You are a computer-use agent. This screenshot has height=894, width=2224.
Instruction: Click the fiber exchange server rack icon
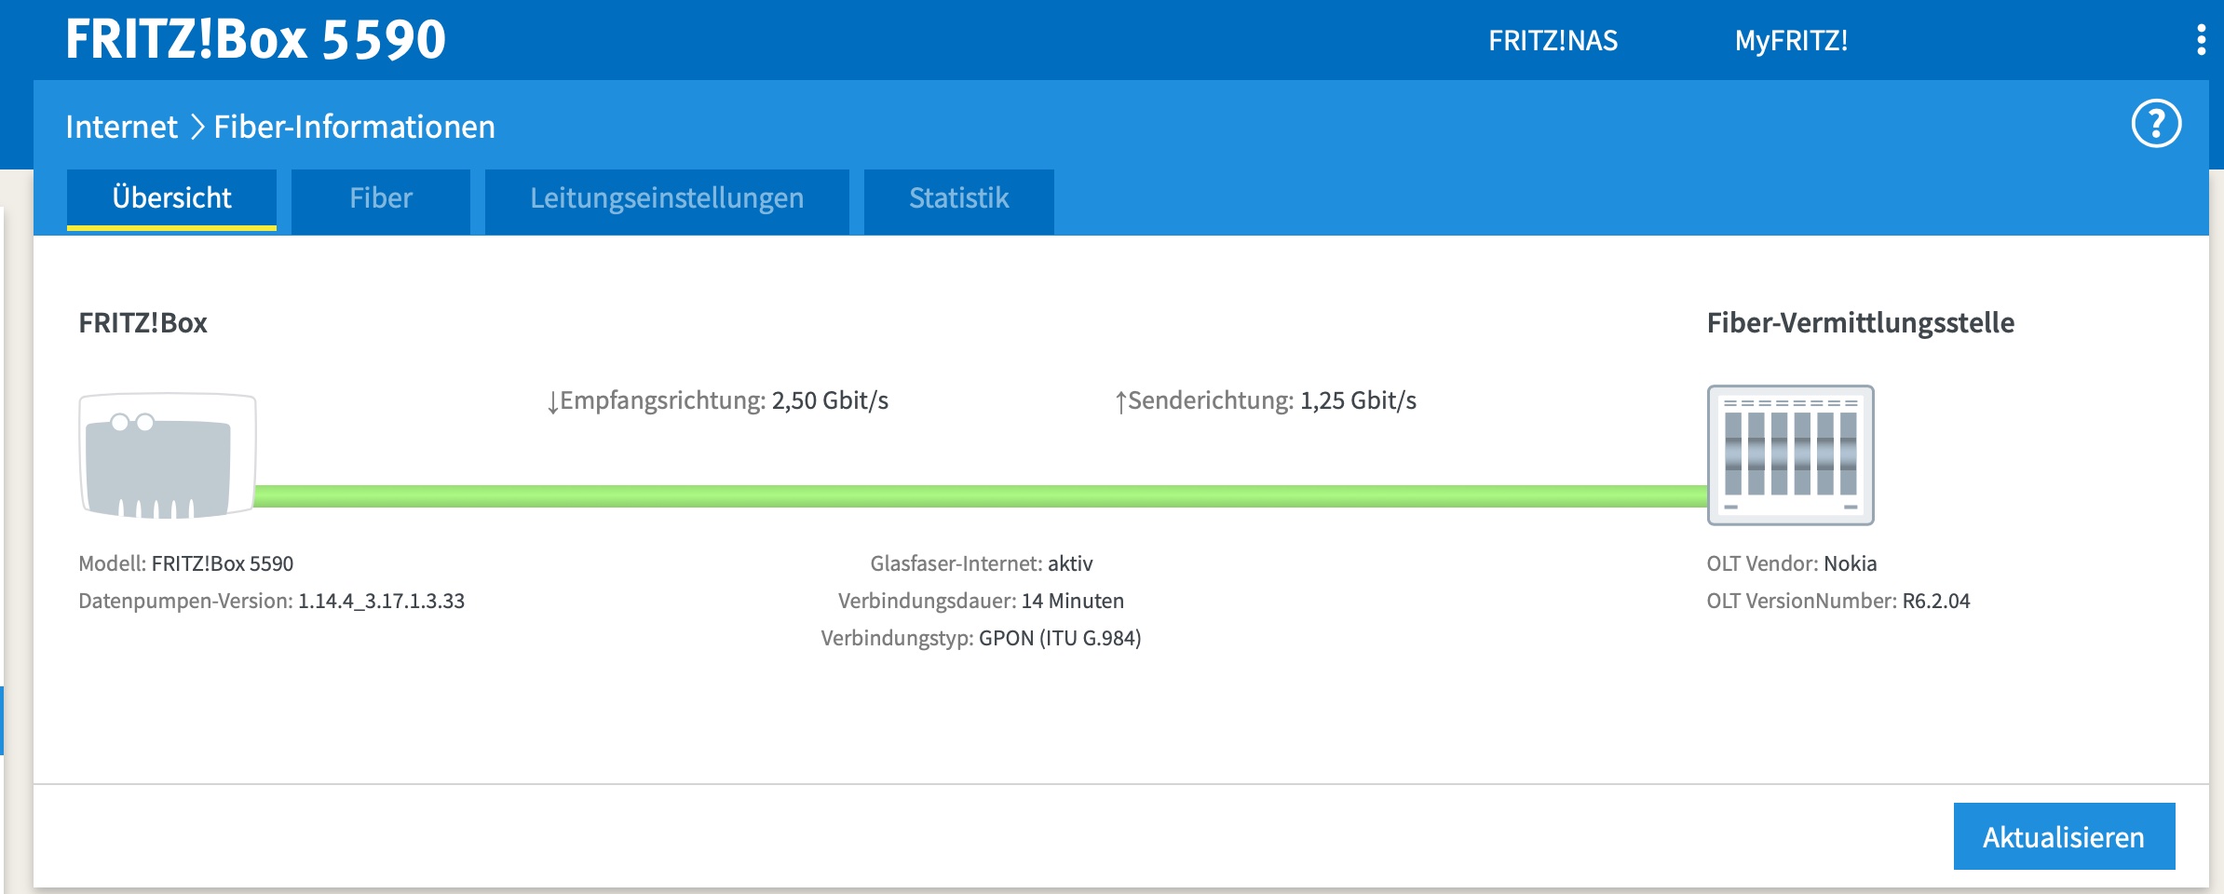(1790, 455)
